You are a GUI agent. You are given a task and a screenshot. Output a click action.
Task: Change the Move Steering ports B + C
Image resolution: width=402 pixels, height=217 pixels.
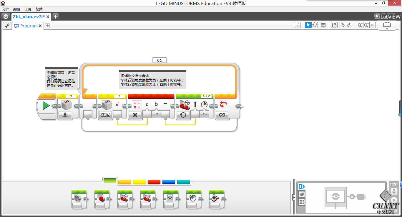click(206, 96)
